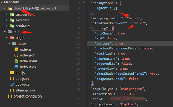Click the "mini/" value in editor
Viewport: 173px width, 107px height.
[x=133, y=18]
